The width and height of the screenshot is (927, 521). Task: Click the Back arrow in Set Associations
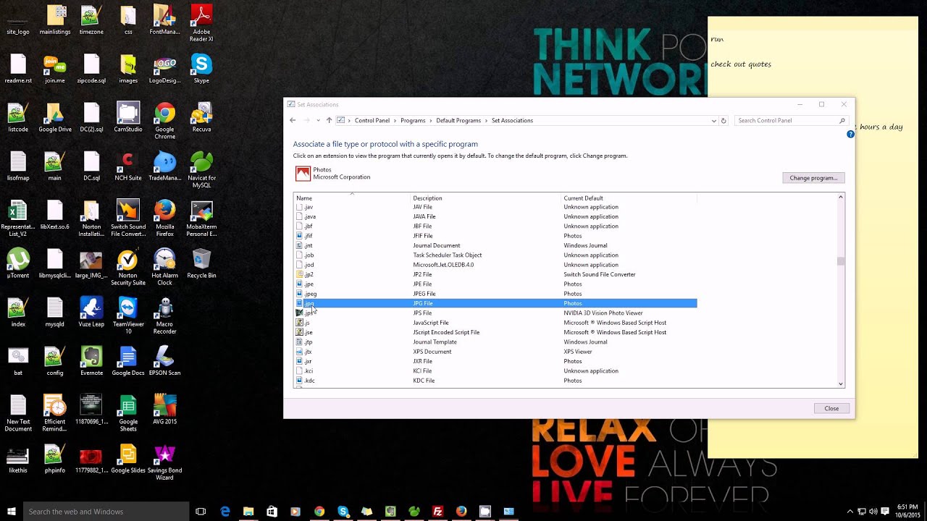click(293, 120)
